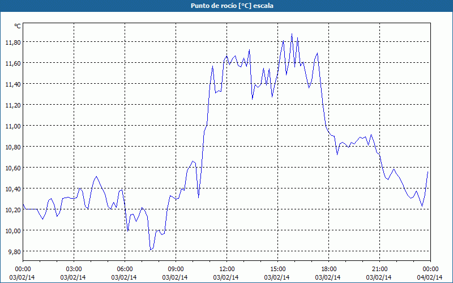This screenshot has height=283, width=453.
Task: Click the 10,60 y-axis value
Action: 13,168
